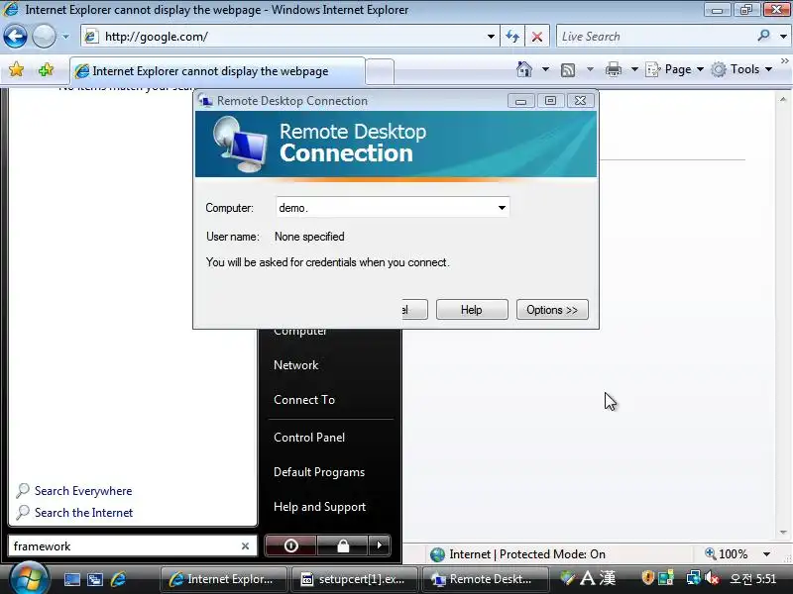
Task: Click Help in Remote Desktop Connection
Action: coord(472,310)
